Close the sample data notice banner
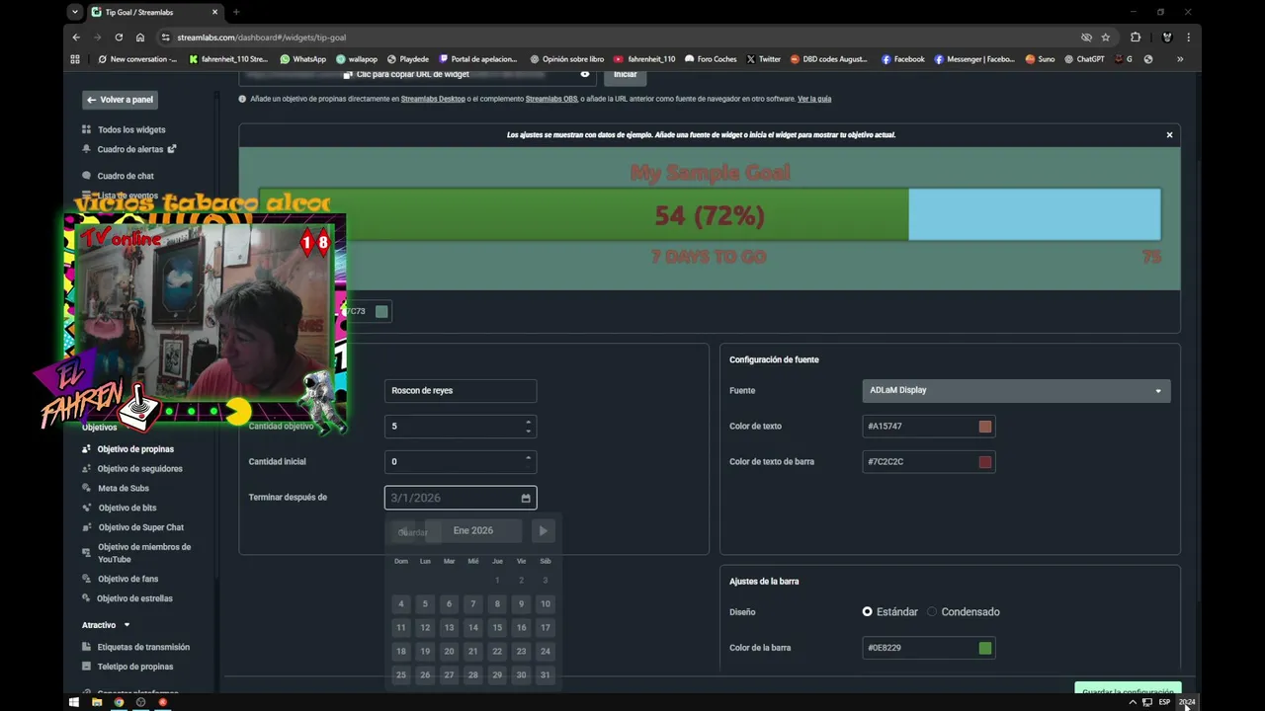This screenshot has width=1265, height=711. tap(1169, 135)
